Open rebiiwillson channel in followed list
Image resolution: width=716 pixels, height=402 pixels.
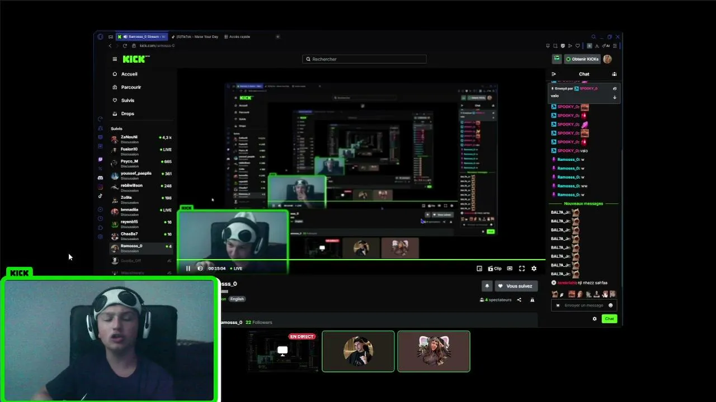[141, 188]
